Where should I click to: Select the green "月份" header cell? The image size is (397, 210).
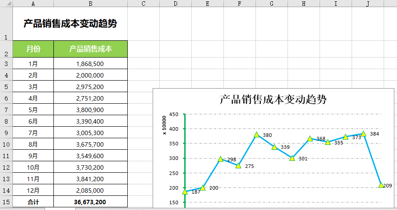point(33,49)
